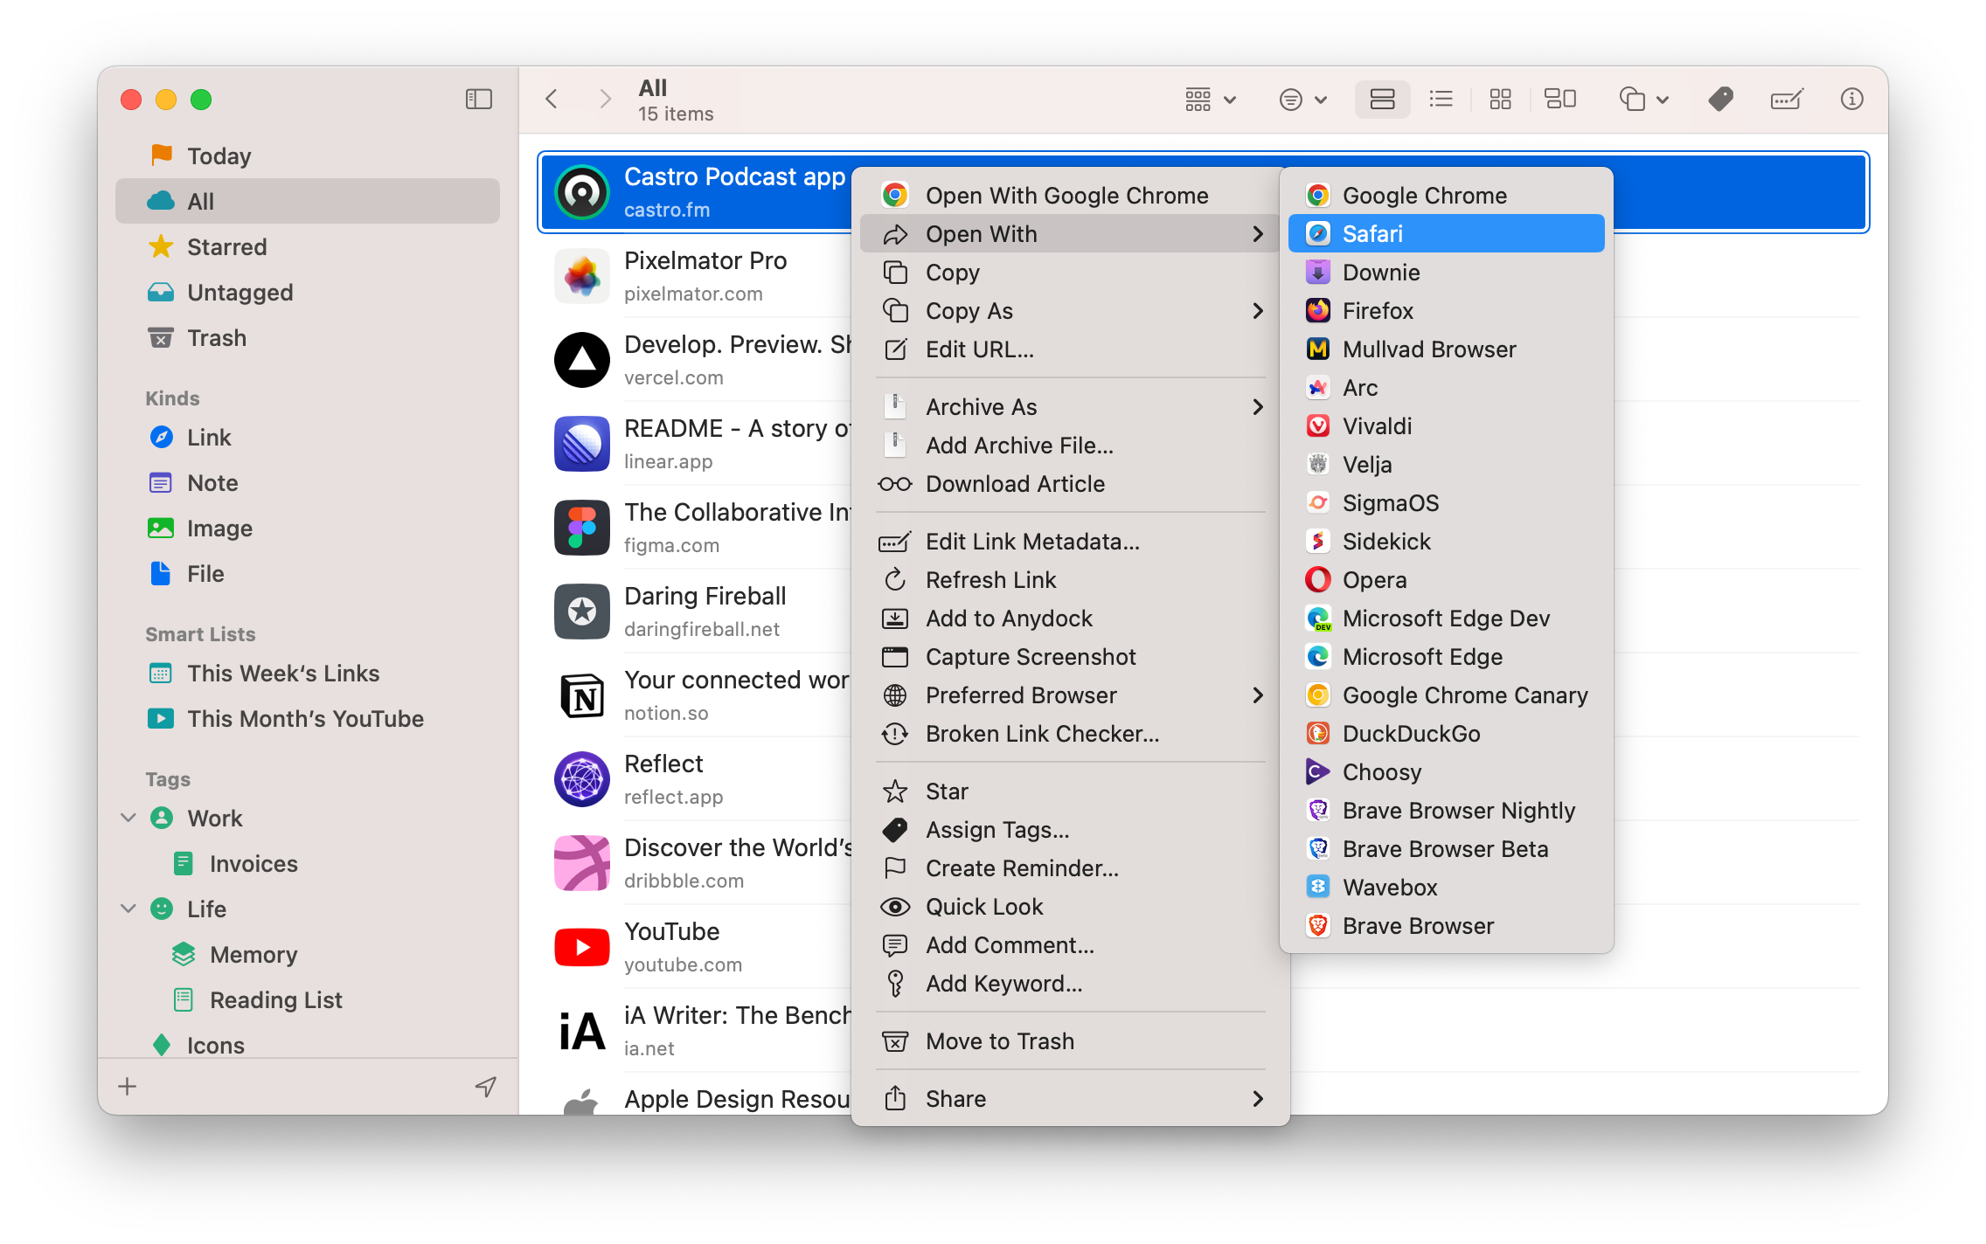Click the forward navigation arrow
Image resolution: width=1986 pixels, height=1244 pixels.
(x=605, y=99)
